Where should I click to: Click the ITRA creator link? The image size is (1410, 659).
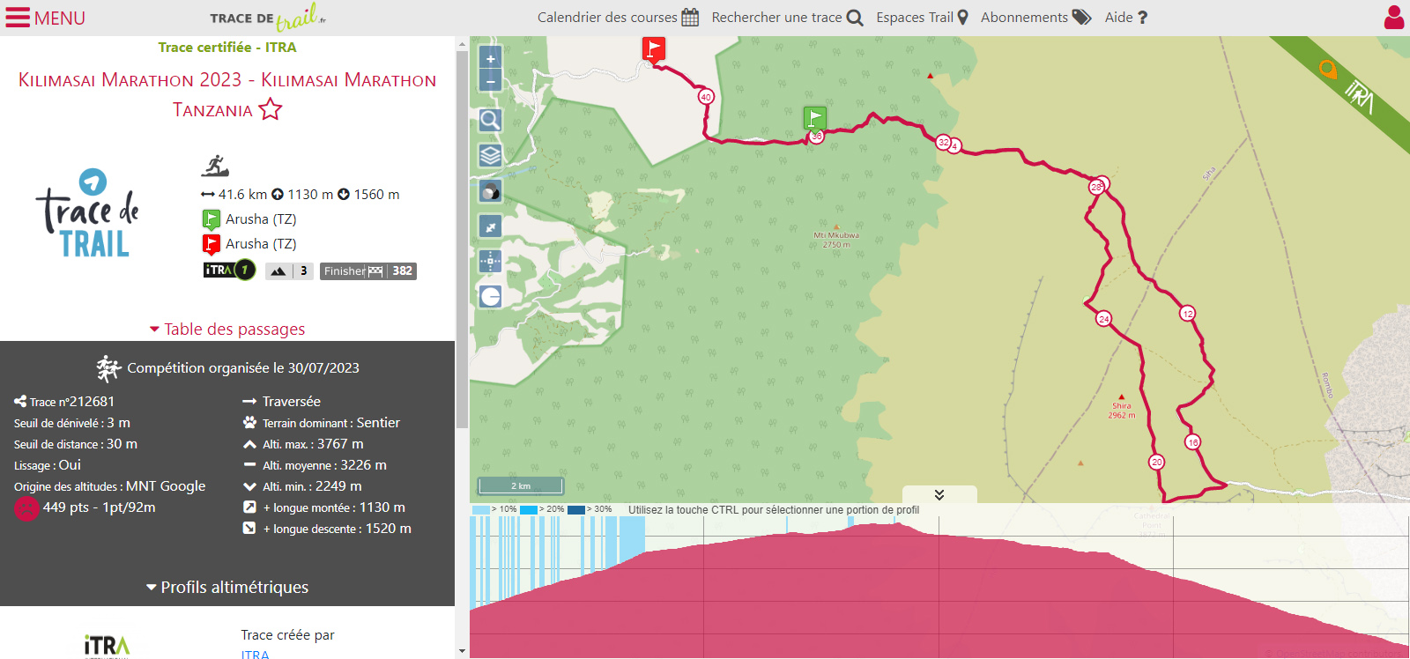coord(256,654)
